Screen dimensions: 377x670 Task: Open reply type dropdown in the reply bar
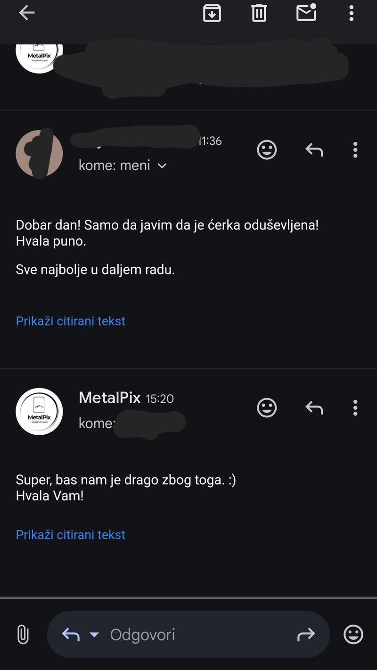[x=94, y=635]
